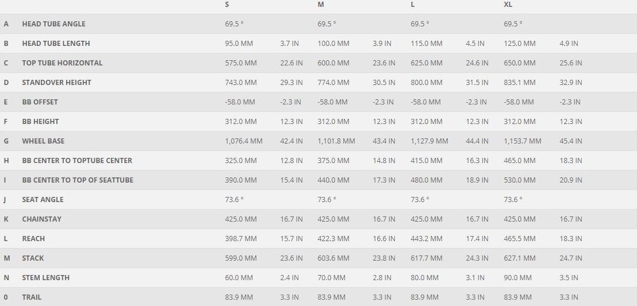This screenshot has width=637, height=306.
Task: Select the BB Offset row label
Action: (40, 102)
